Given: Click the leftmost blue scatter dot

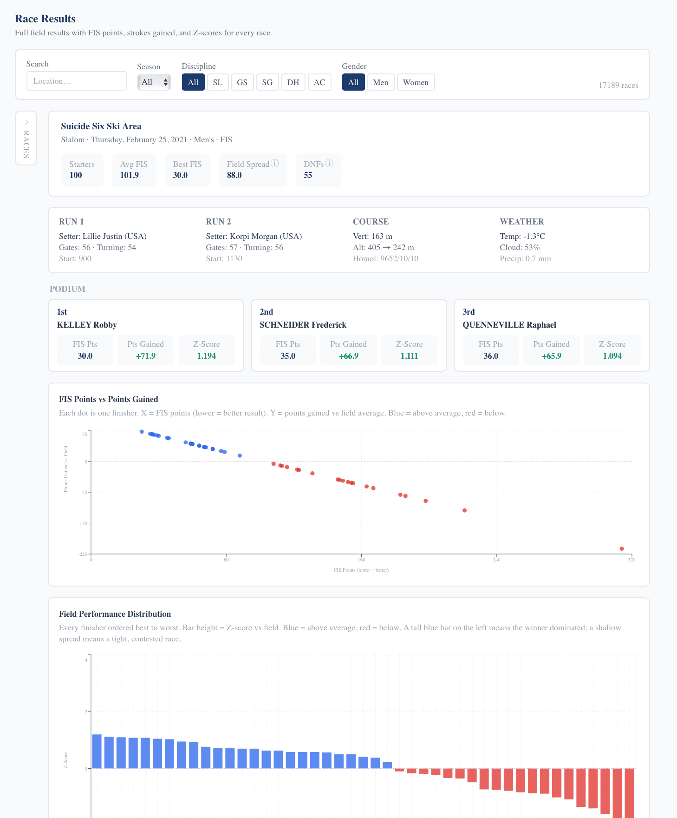Looking at the screenshot, I should click(142, 432).
